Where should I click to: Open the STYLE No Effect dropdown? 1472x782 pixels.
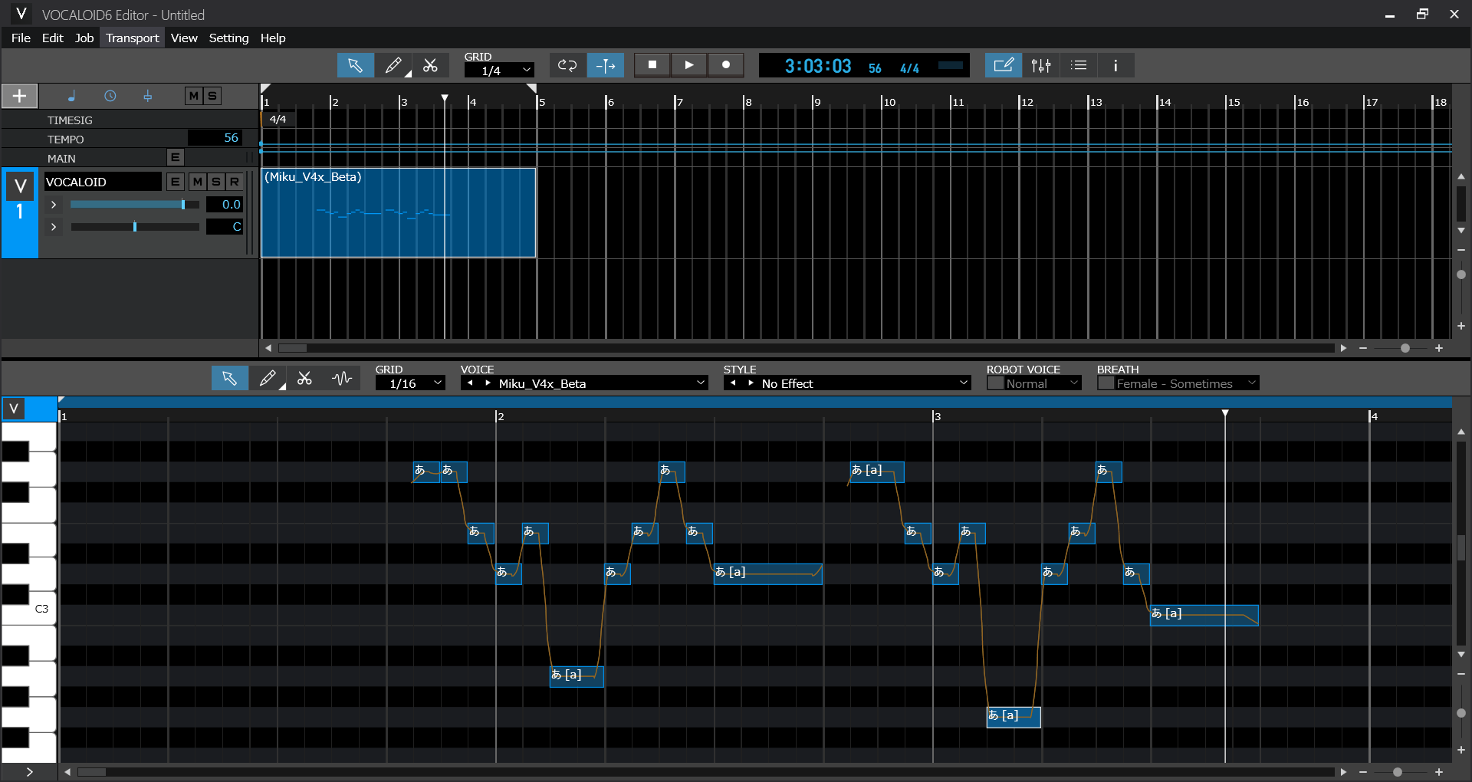pyautogui.click(x=847, y=383)
